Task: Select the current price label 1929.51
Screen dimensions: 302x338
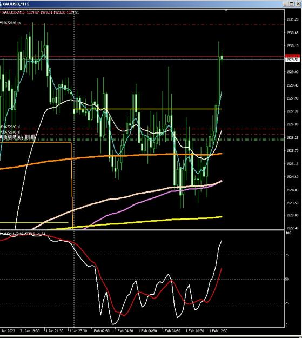Action: tap(292, 59)
